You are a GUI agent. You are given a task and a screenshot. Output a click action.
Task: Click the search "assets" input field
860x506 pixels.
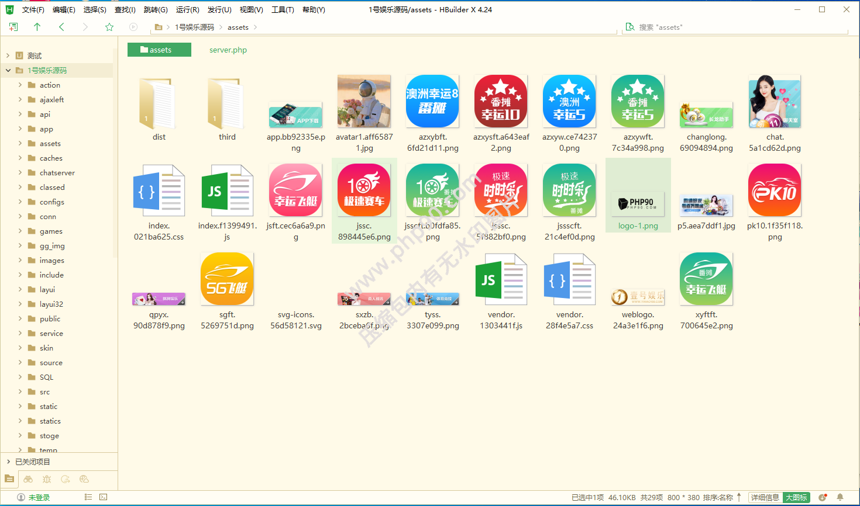point(737,27)
